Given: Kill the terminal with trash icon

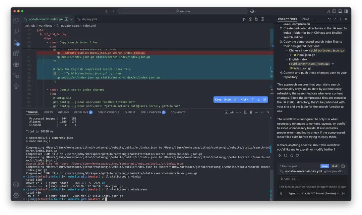Looking at the screenshot, I should coord(251,112).
